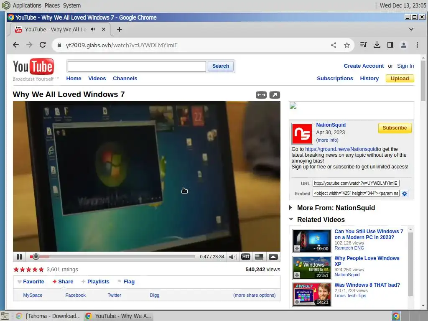Screen dimensions: 428x321
Task: Expand the video with the wide-arrows icon above the player
Action: click(261, 95)
